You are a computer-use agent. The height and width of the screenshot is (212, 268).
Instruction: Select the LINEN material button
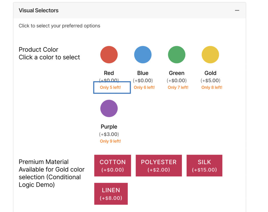pos(111,194)
